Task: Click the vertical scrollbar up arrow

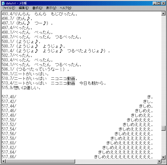Action: (x=163, y=14)
